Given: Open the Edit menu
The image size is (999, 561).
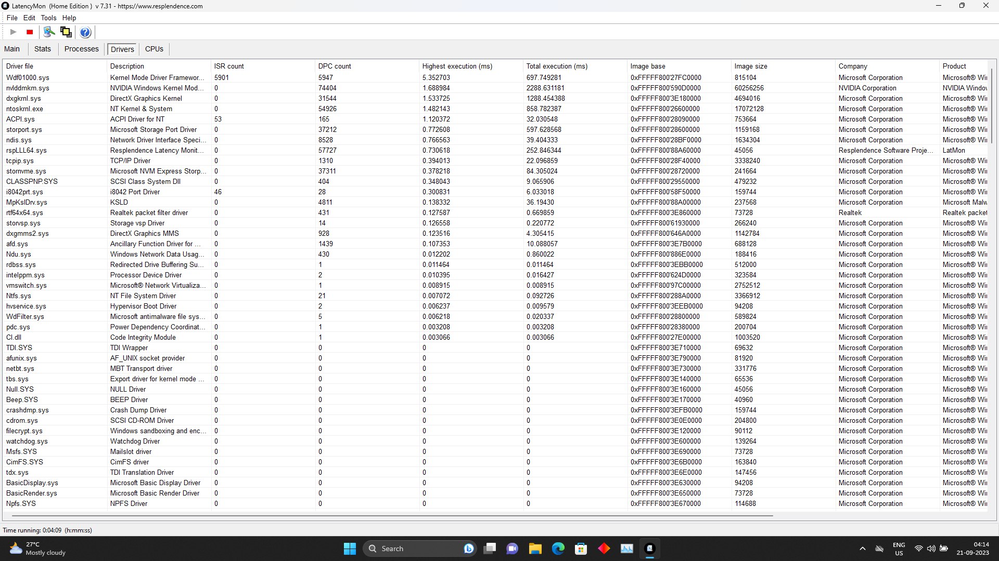Looking at the screenshot, I should pyautogui.click(x=29, y=18).
